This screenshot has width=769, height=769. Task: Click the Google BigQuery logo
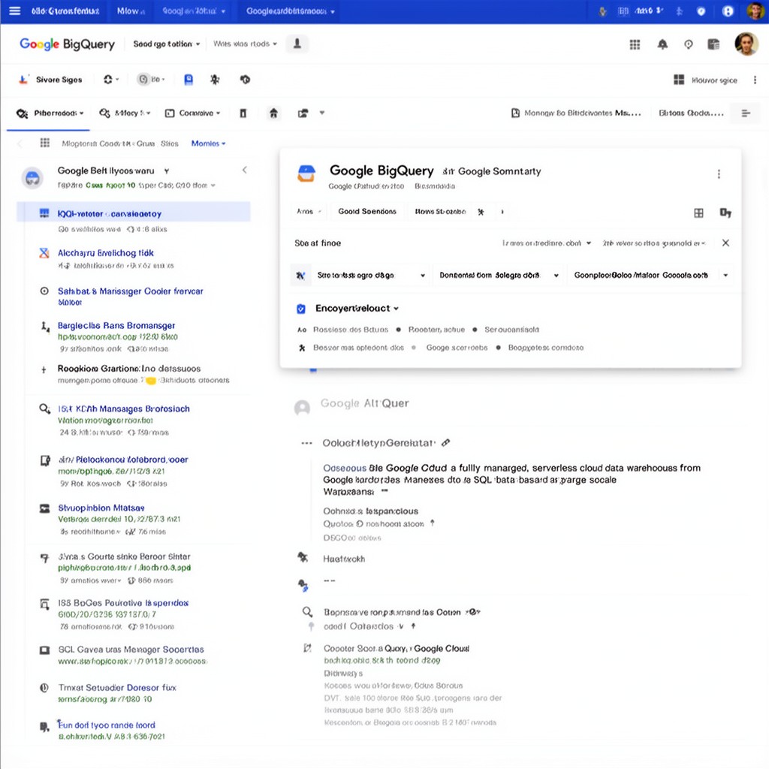coord(67,44)
